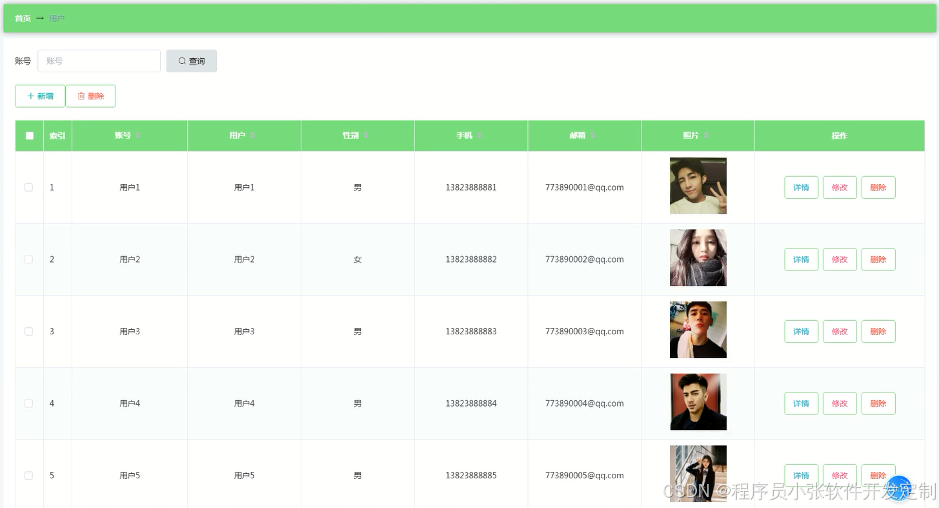Sort the 照片 column with its sort arrows

pyautogui.click(x=707, y=136)
